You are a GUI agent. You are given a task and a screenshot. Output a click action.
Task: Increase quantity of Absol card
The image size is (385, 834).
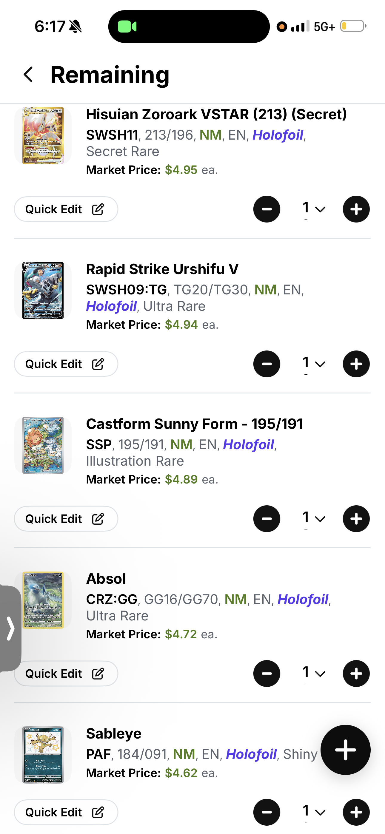pyautogui.click(x=356, y=674)
